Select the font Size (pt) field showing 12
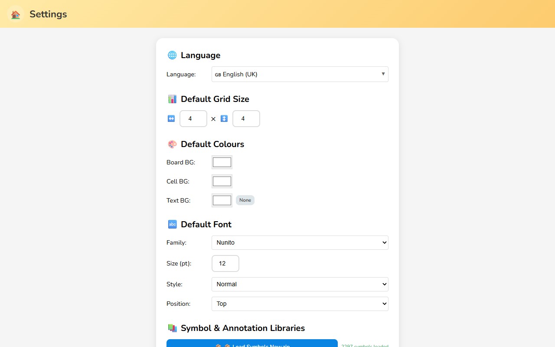The width and height of the screenshot is (555, 347). (225, 263)
